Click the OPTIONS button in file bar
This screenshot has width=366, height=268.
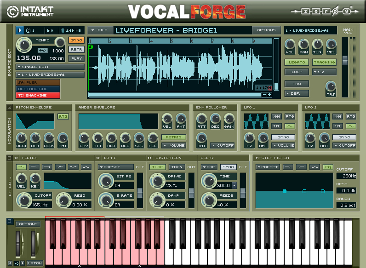coord(266,30)
